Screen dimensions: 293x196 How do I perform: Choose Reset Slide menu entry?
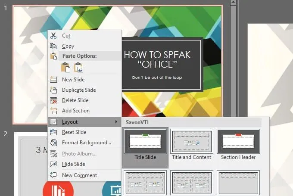[84, 132]
